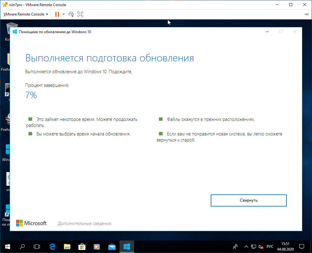This screenshot has height=253, width=312.
Task: Click the Microsoft logo in the assistant
Action: coord(31,223)
